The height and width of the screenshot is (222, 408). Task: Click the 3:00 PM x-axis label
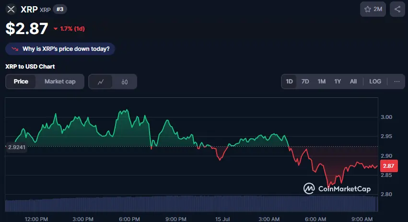pos(83,219)
